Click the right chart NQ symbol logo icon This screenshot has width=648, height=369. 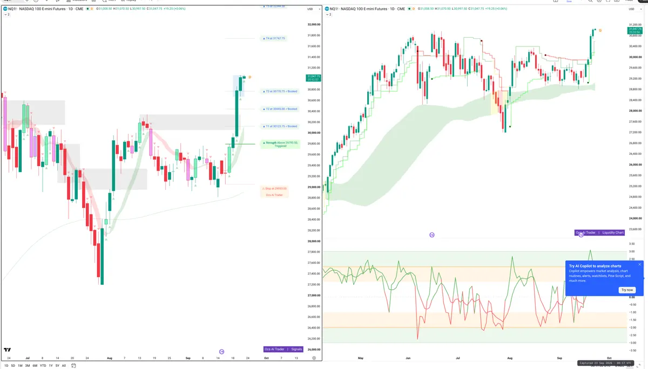tap(327, 9)
